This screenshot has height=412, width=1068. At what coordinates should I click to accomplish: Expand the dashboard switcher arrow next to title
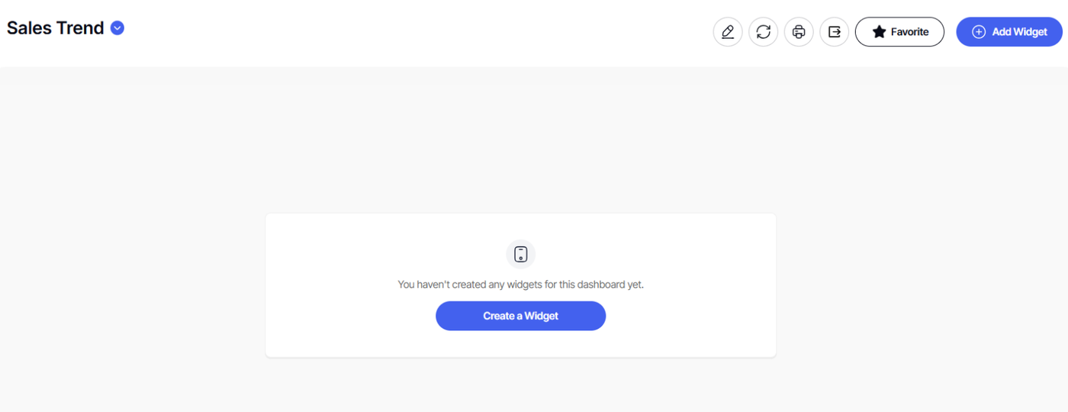pyautogui.click(x=117, y=28)
